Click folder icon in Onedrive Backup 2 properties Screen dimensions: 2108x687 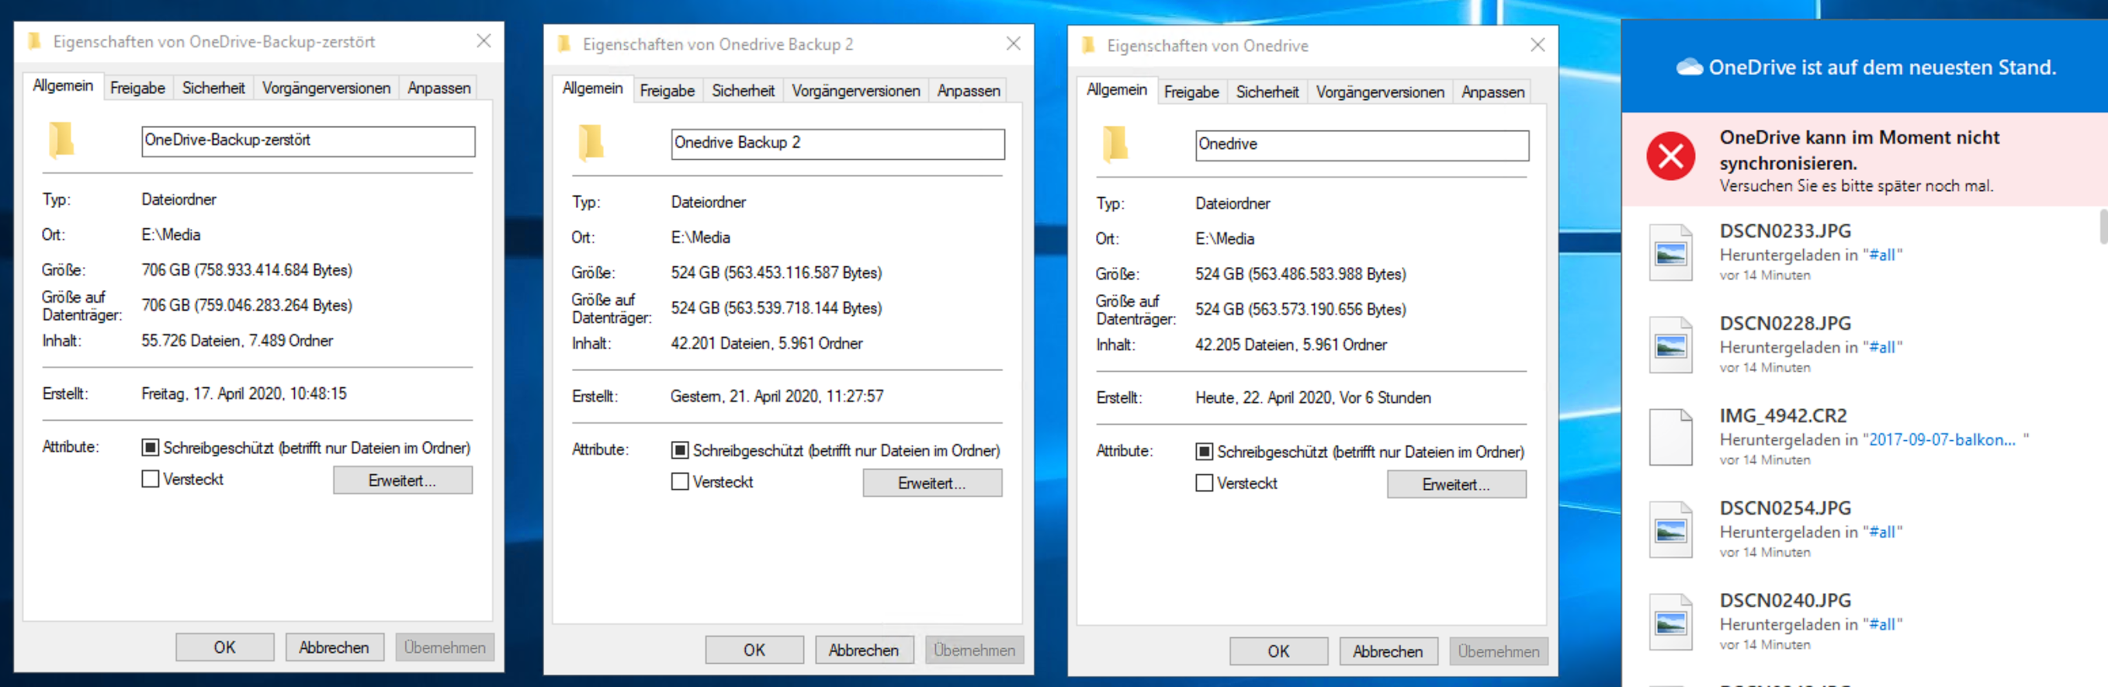click(591, 143)
